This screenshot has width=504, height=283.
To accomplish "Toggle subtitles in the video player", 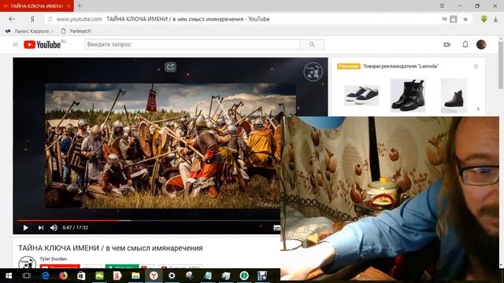I will (x=276, y=228).
